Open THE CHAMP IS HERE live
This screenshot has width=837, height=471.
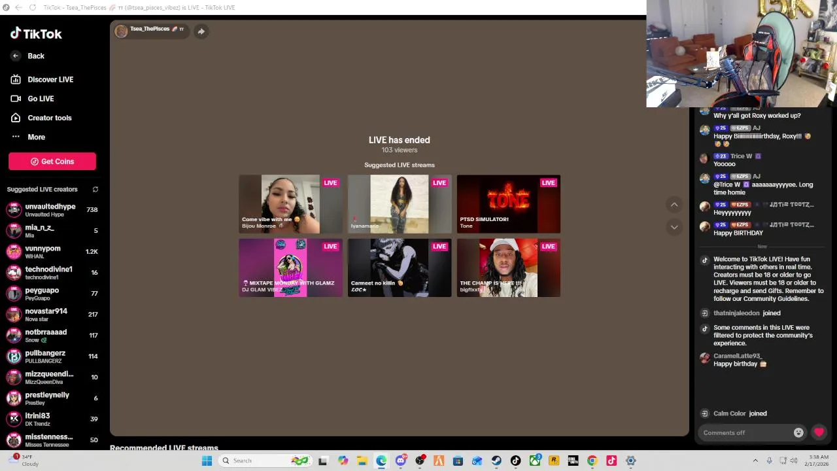[x=509, y=268]
